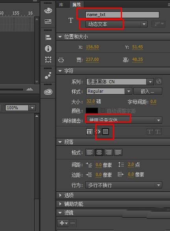
Task: Collapse the 字符 section
Action: (x=60, y=71)
